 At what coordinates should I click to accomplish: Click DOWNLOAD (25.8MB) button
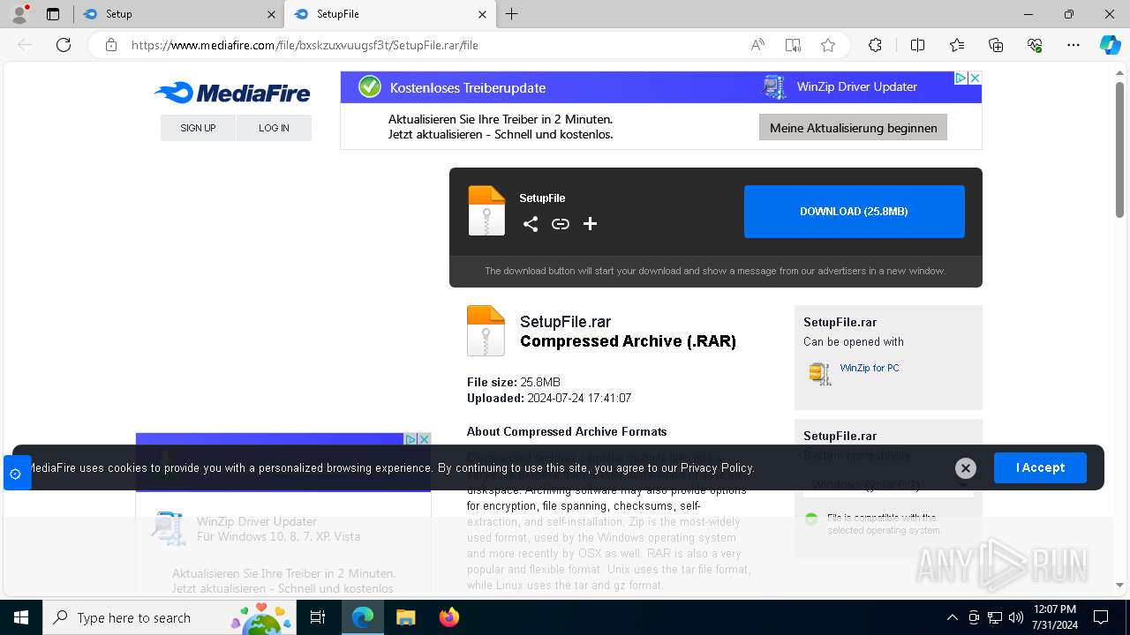tap(854, 212)
